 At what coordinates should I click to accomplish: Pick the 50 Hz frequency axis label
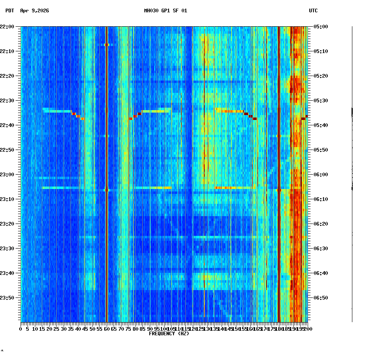(x=93, y=329)
